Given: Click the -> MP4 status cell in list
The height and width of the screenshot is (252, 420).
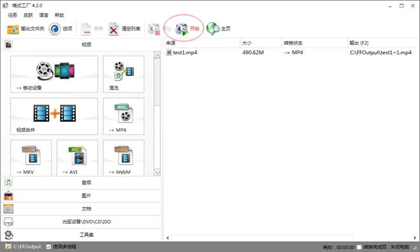Looking at the screenshot, I should (294, 52).
